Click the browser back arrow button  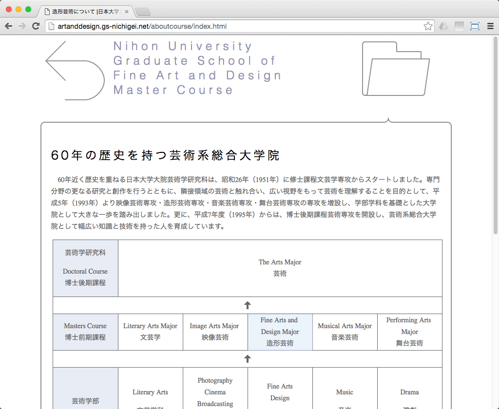[9, 26]
